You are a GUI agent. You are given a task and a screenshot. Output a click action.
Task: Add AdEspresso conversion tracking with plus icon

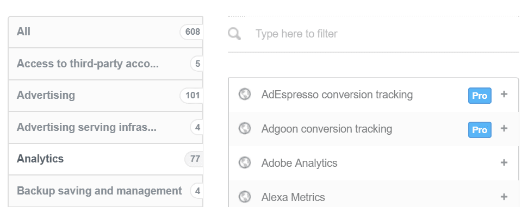[x=504, y=94]
